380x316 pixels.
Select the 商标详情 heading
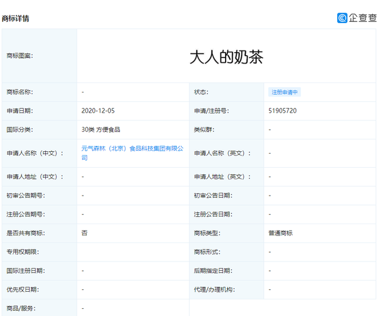(15, 18)
